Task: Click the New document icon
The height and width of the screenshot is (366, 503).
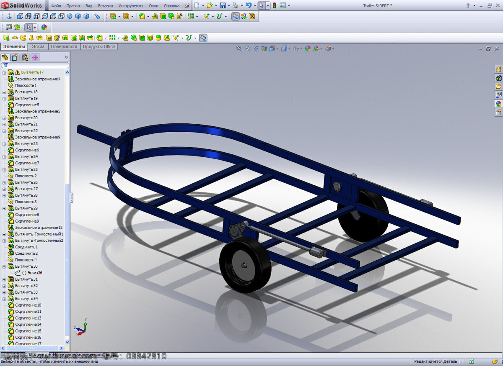Action: [x=196, y=5]
